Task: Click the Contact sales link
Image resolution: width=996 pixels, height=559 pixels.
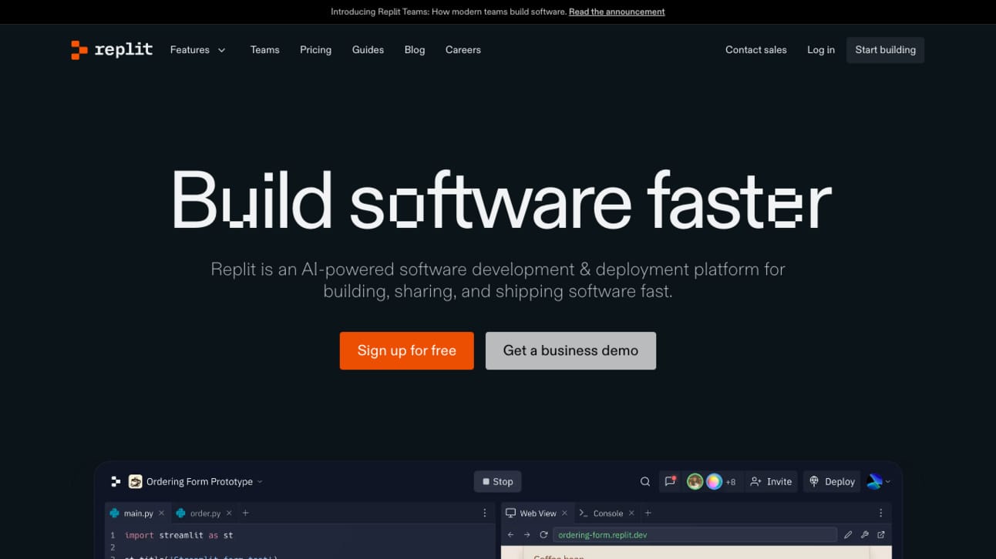Action: pyautogui.click(x=756, y=50)
